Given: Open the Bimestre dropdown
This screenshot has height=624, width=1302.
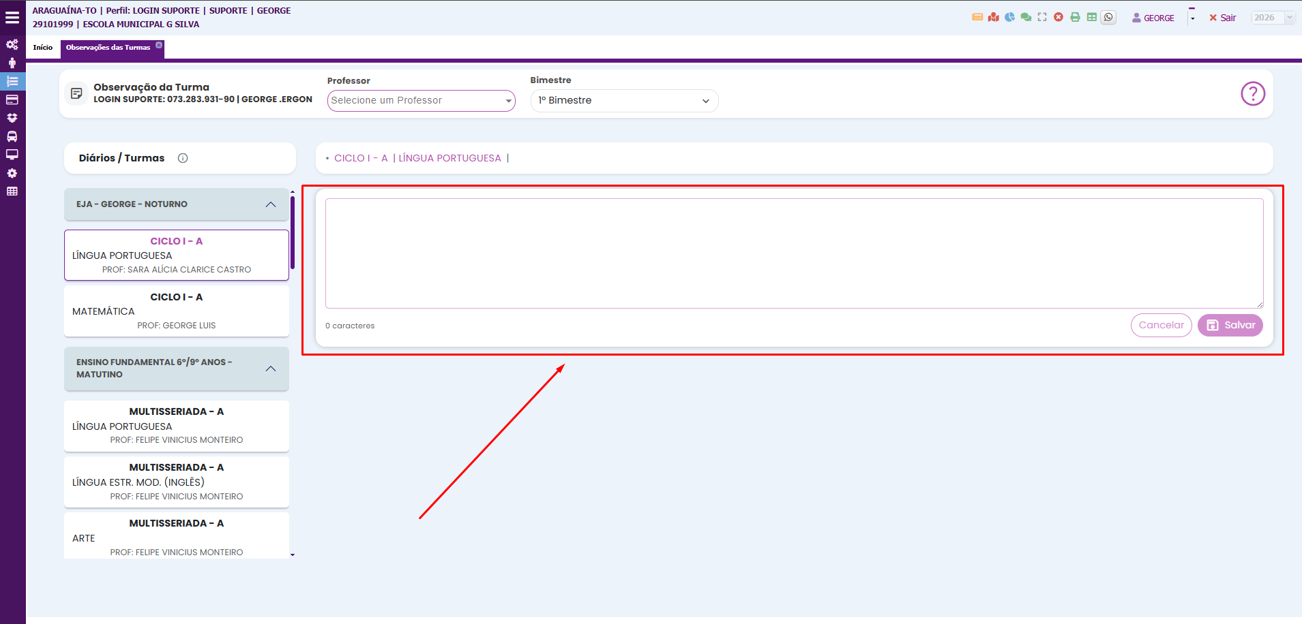Looking at the screenshot, I should click(x=623, y=101).
